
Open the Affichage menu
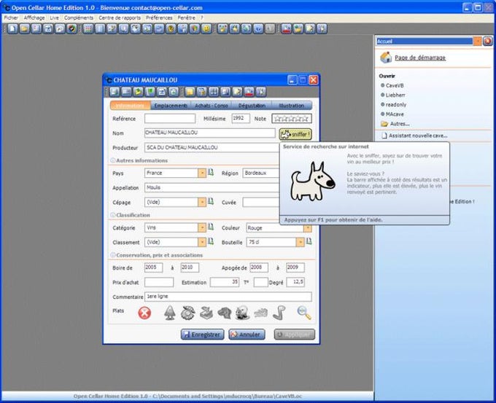(34, 17)
